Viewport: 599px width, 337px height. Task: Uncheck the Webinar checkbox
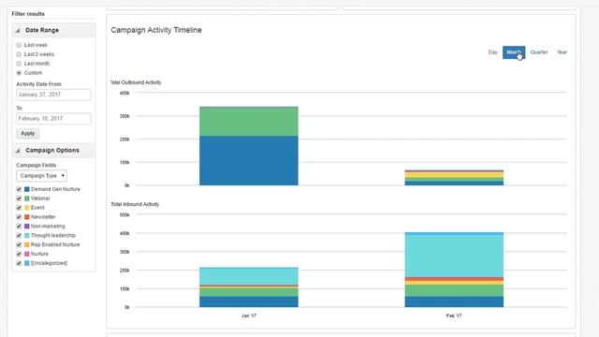(19, 198)
